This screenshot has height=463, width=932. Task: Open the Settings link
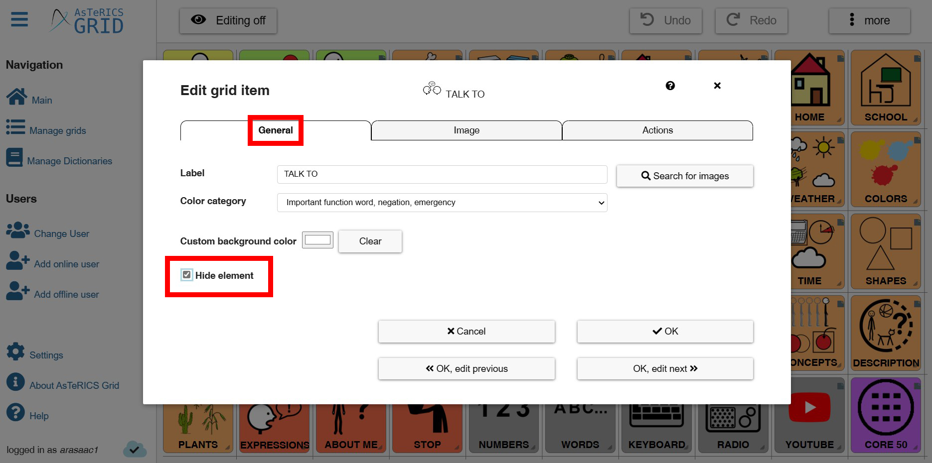click(46, 355)
